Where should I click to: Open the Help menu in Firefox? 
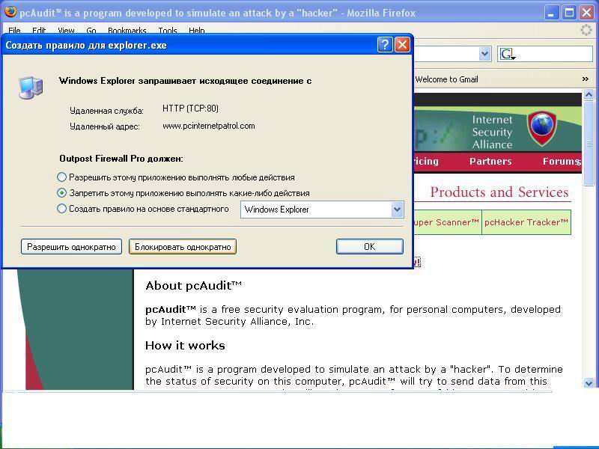[x=197, y=30]
